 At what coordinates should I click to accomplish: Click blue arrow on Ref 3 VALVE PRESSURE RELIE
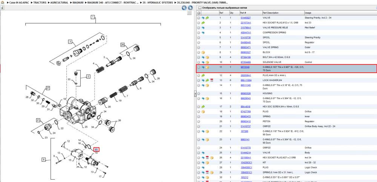click(x=203, y=28)
